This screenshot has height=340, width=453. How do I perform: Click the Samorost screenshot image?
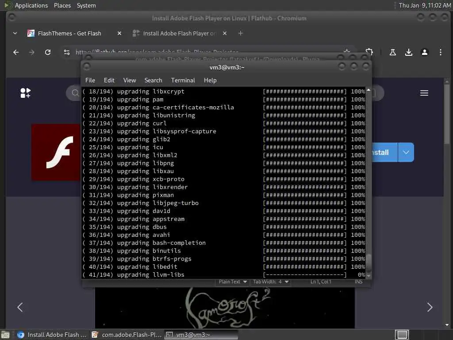[x=225, y=308]
